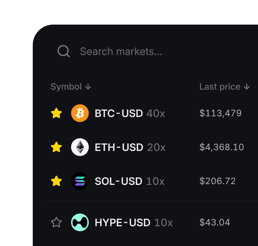
Task: Click the HYPE token logo
Action: (80, 222)
